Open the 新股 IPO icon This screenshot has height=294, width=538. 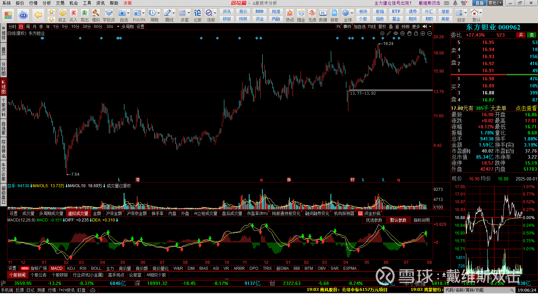(334, 13)
